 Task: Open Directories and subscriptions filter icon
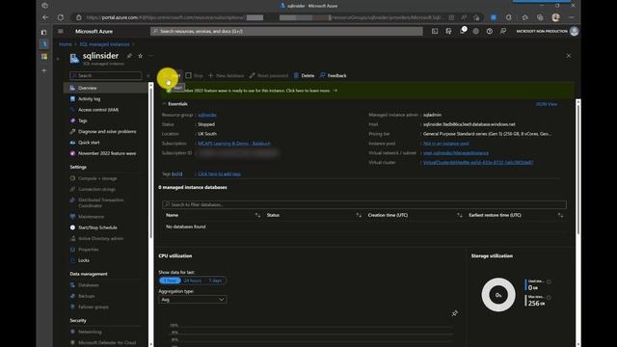click(448, 31)
